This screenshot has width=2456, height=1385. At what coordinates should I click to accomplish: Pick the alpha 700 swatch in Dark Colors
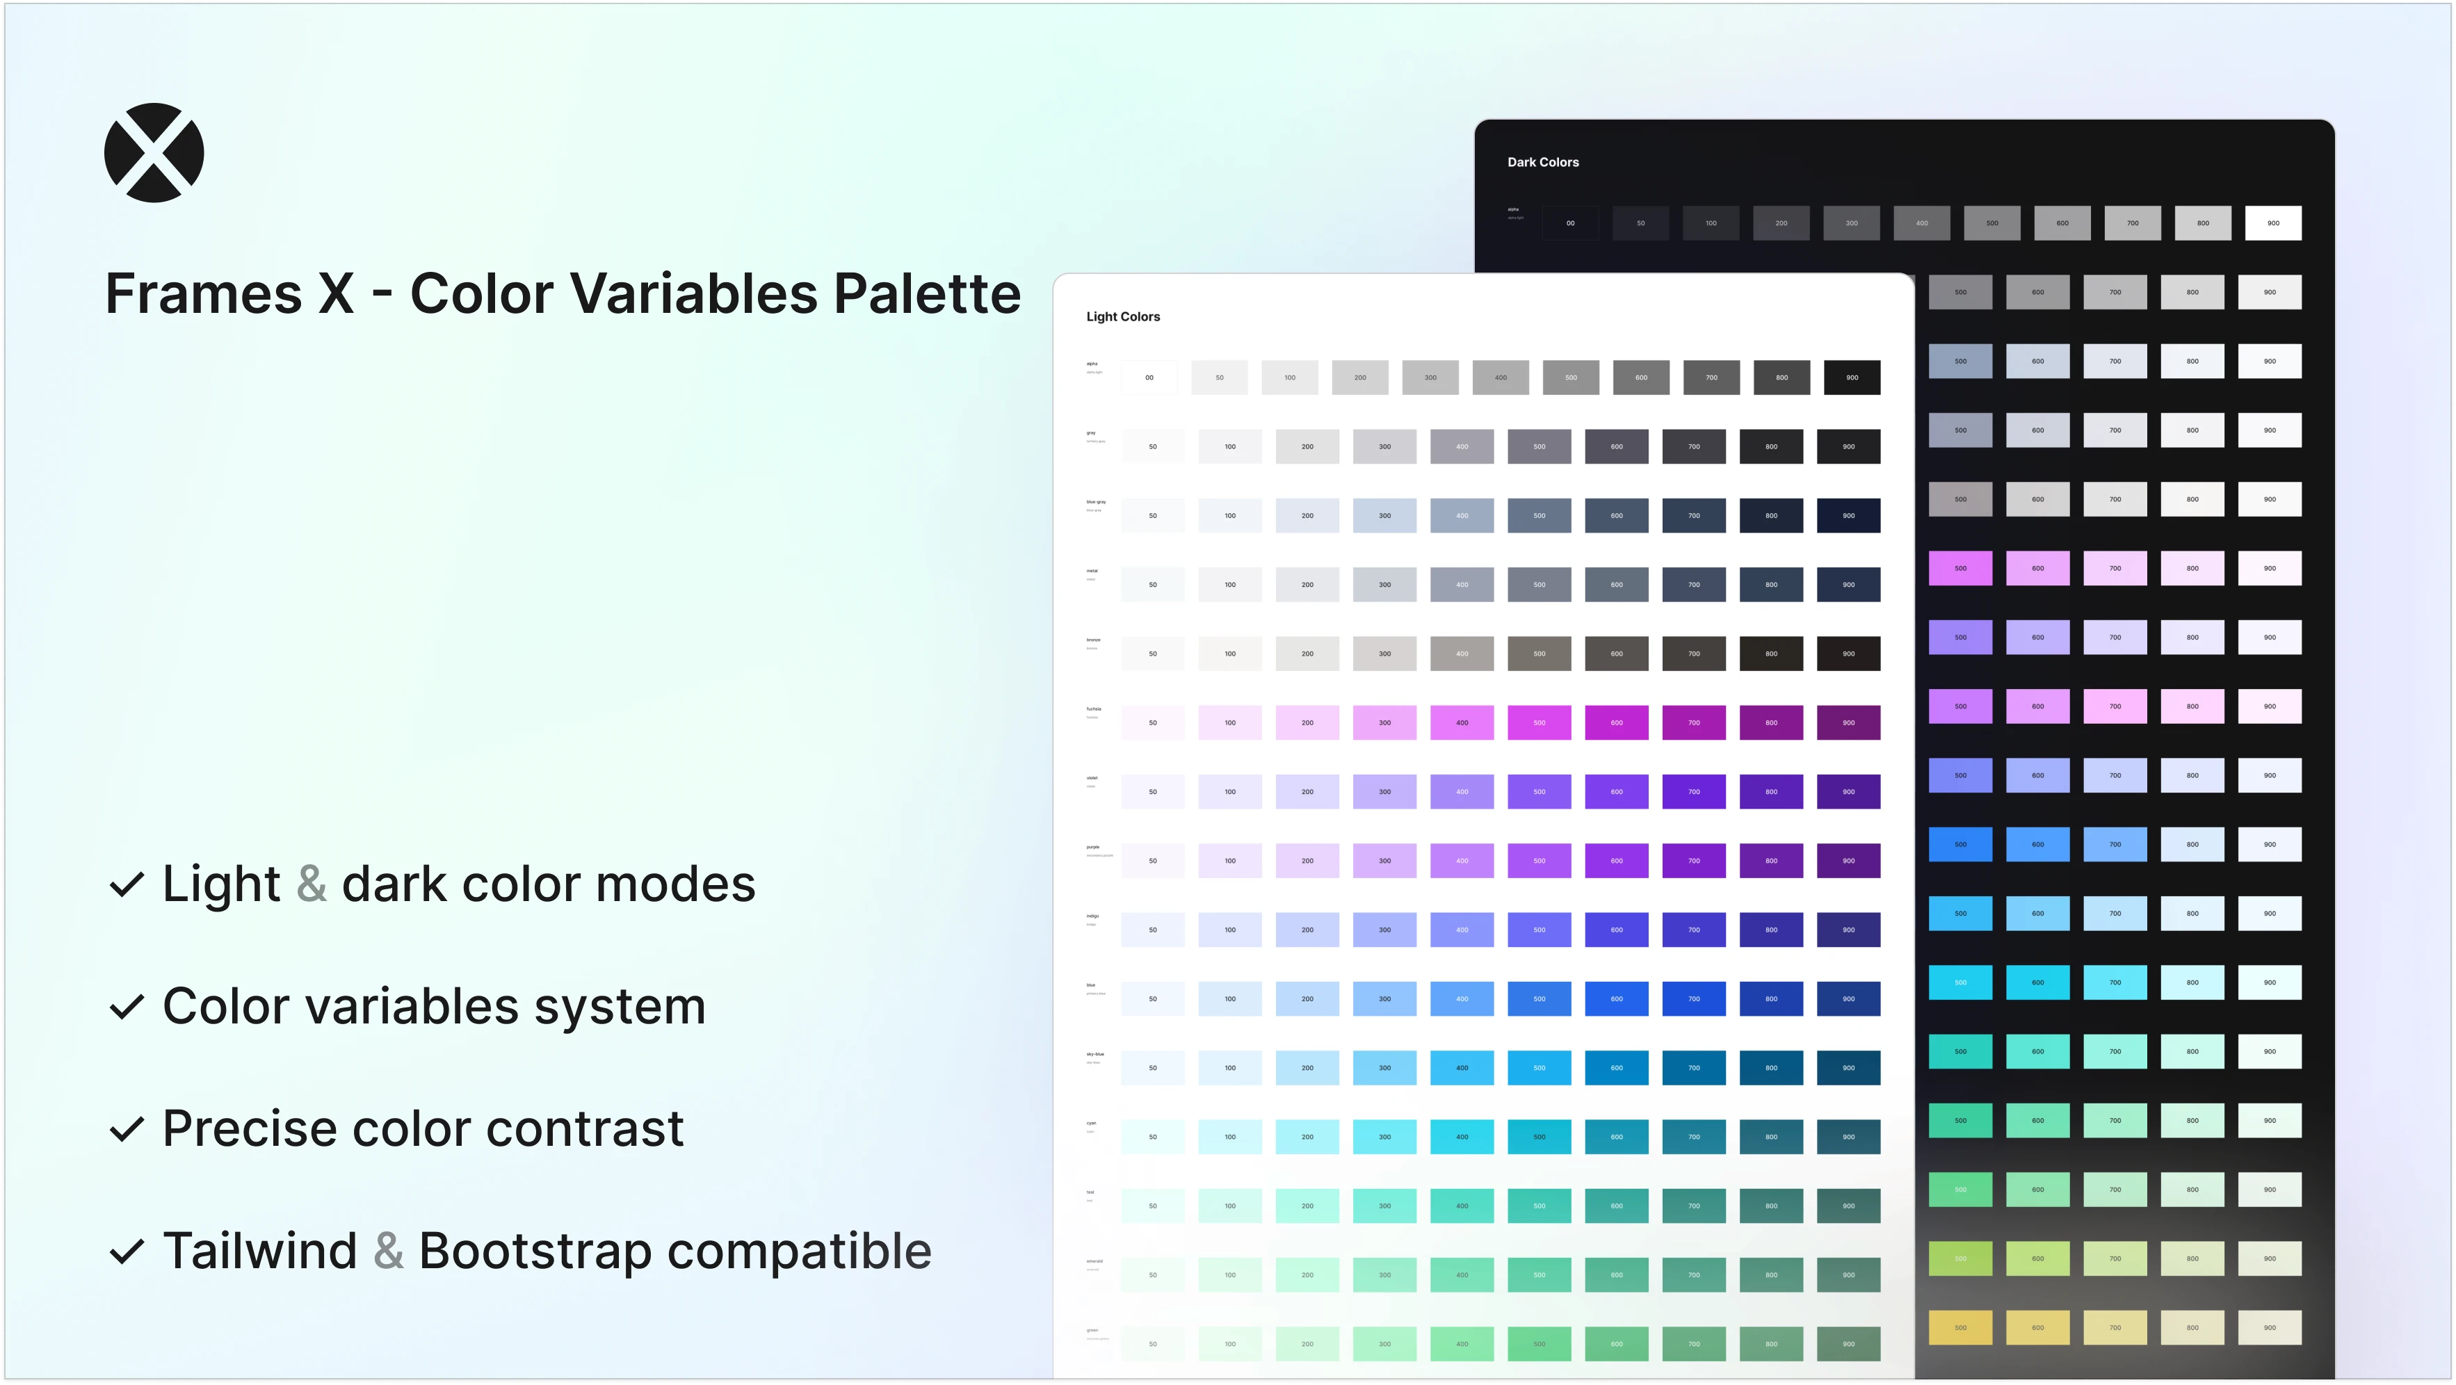click(2133, 223)
